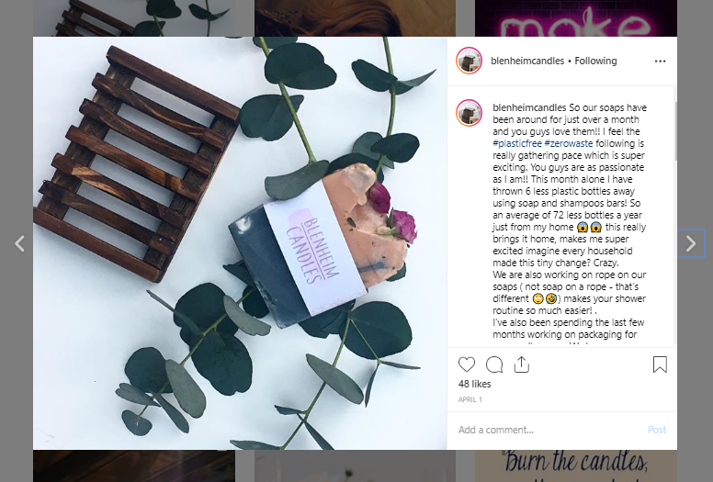Viewport: 713px width, 482px height.
Task: Like the post with the heart icon
Action: tap(467, 364)
